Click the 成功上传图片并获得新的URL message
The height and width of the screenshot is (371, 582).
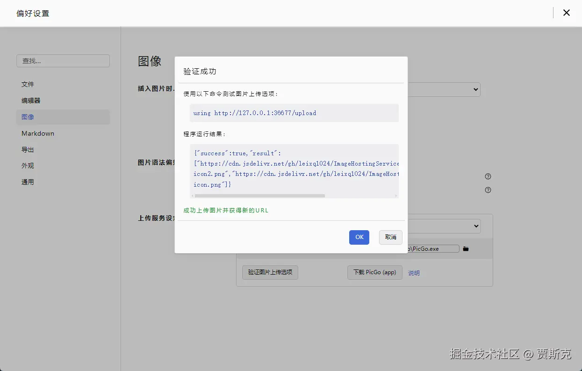point(226,211)
